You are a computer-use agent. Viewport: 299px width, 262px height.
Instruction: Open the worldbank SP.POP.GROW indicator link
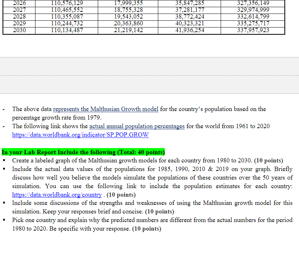click(x=80, y=135)
